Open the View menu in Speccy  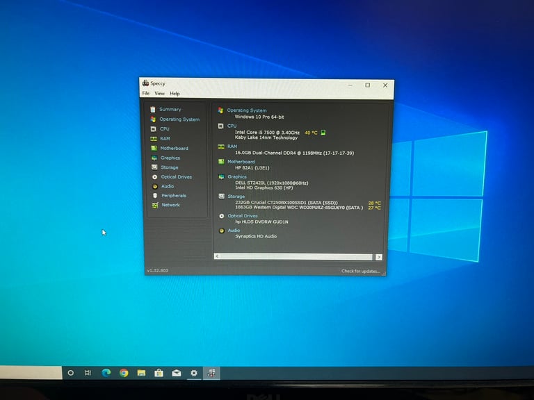click(159, 93)
